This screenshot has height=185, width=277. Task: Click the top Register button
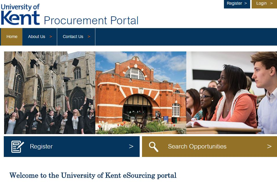pos(237,4)
